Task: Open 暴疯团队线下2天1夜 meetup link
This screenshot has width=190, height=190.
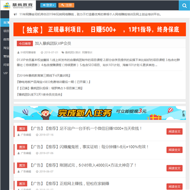Action: 40,94
